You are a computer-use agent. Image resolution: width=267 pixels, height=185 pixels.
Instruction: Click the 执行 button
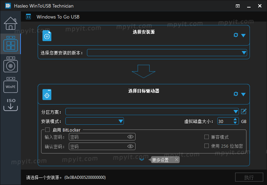(x=249, y=177)
